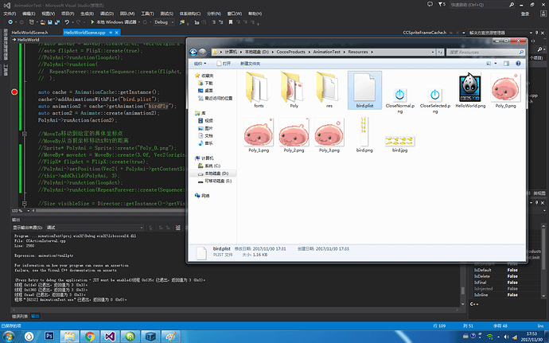549x343 pixels.
Task: Click the Explorer search Resources field
Action: click(x=485, y=53)
